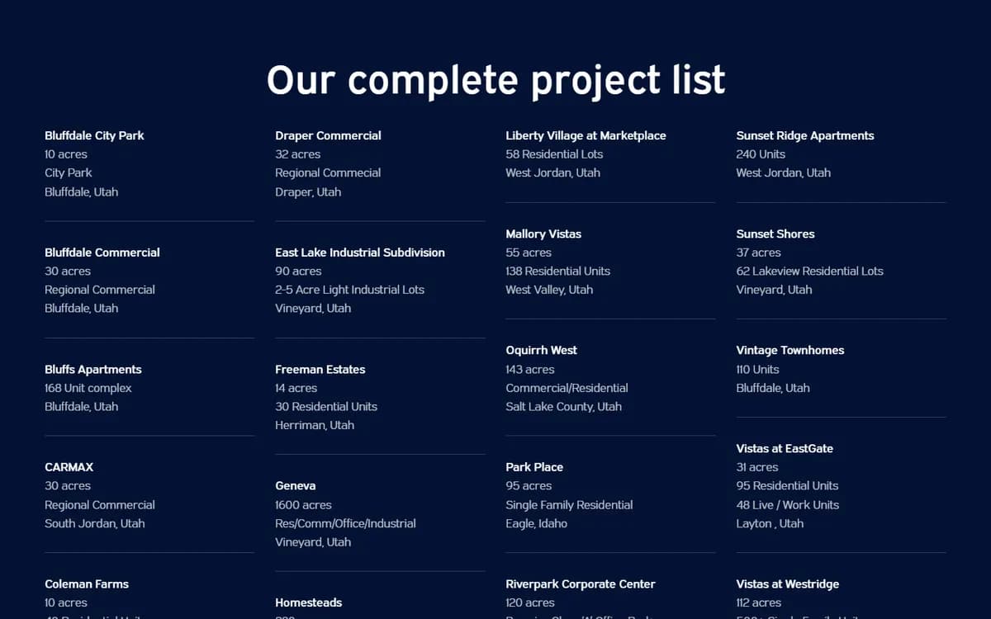Select the CARMAX project title
Viewport: 991px width, 619px height.
tap(69, 467)
